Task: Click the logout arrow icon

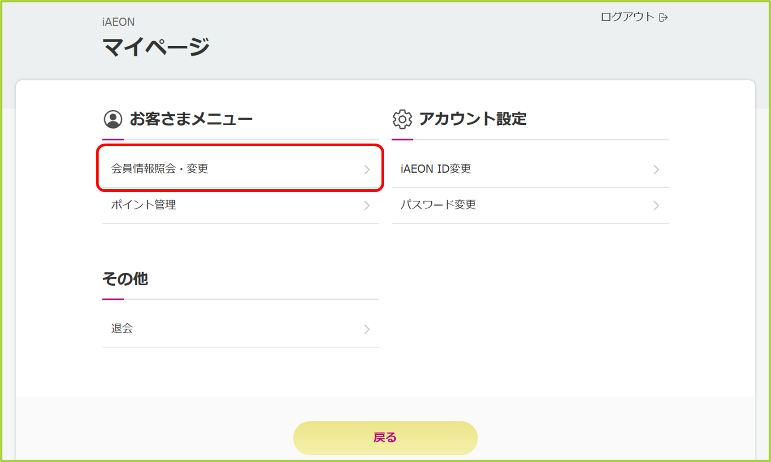Action: (x=663, y=17)
